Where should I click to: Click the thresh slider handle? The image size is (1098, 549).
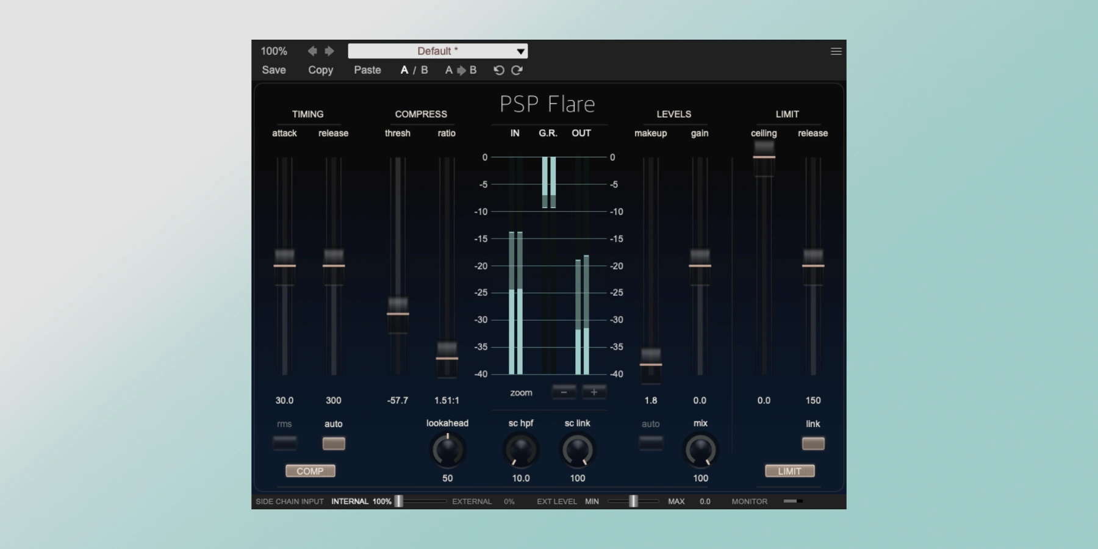coord(398,313)
